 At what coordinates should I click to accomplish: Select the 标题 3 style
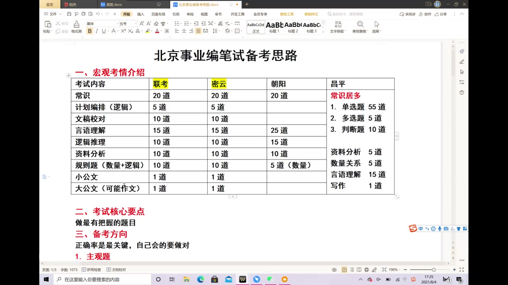click(x=312, y=27)
